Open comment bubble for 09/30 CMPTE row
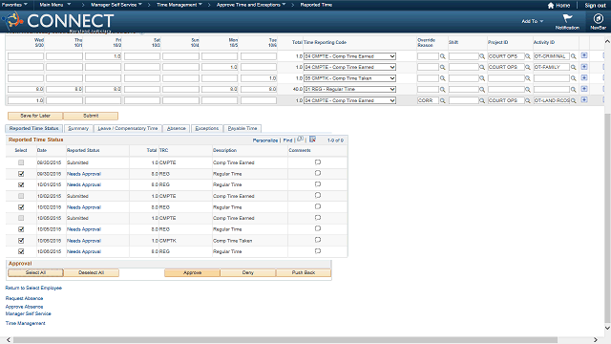 [x=318, y=162]
